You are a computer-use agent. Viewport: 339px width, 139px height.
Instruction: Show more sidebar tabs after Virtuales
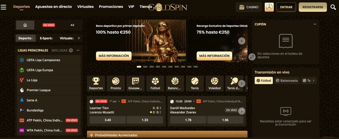click(79, 38)
